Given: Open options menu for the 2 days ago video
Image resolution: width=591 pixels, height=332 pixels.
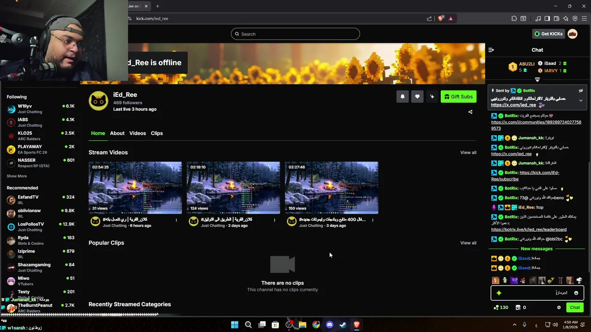Looking at the screenshot, I should pos(274,220).
